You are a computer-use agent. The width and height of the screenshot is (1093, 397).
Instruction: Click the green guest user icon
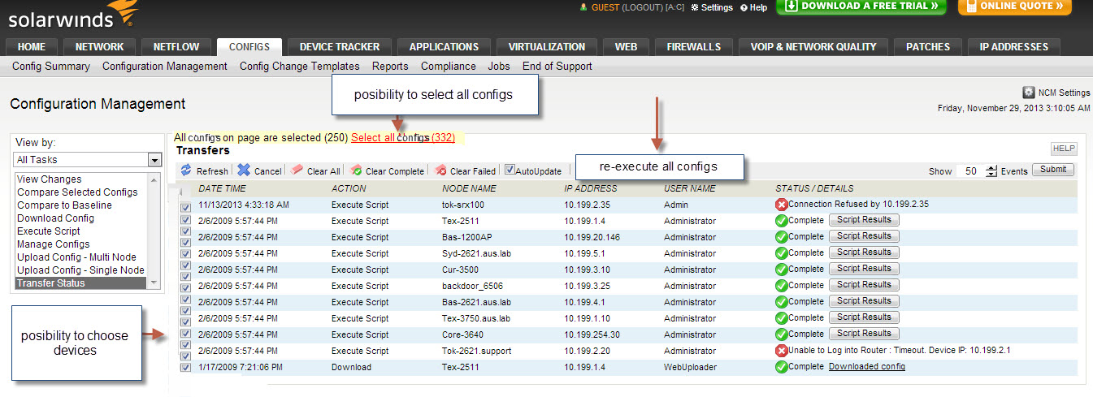[x=583, y=6]
